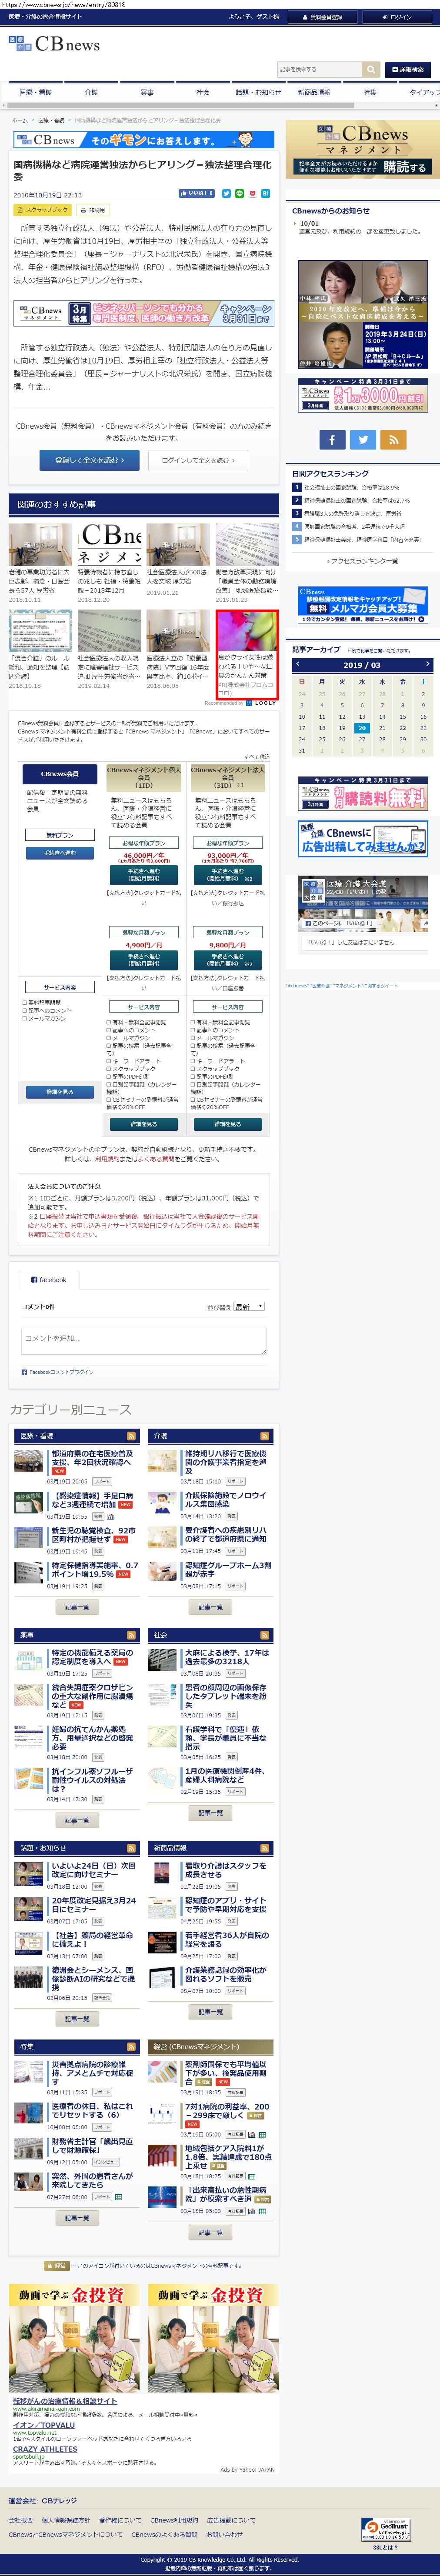Click 詳細を見る under 個人会員 (1ID) column

(144, 1124)
